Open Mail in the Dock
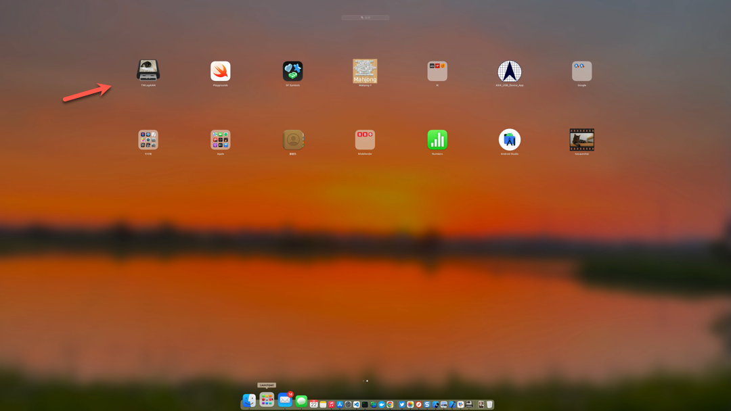This screenshot has width=731, height=411. (285, 401)
